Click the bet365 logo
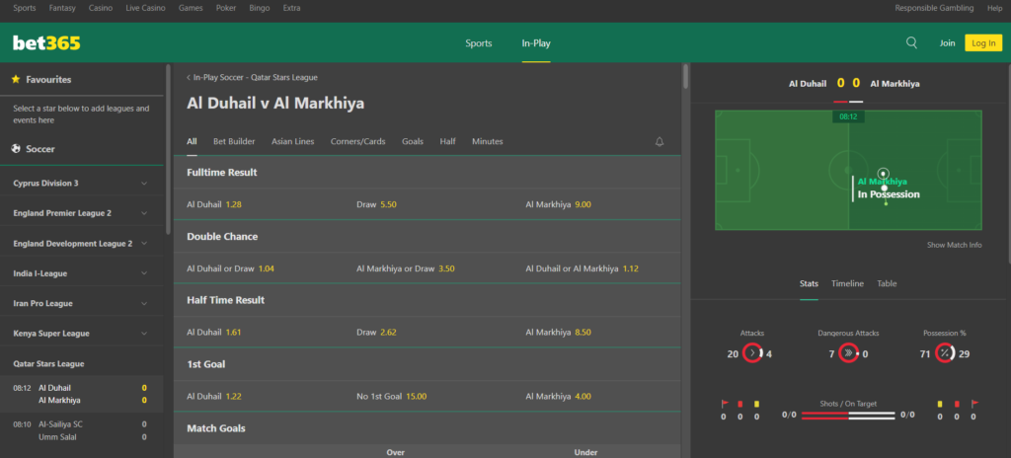Screen dimensions: 1011x458 coord(46,43)
